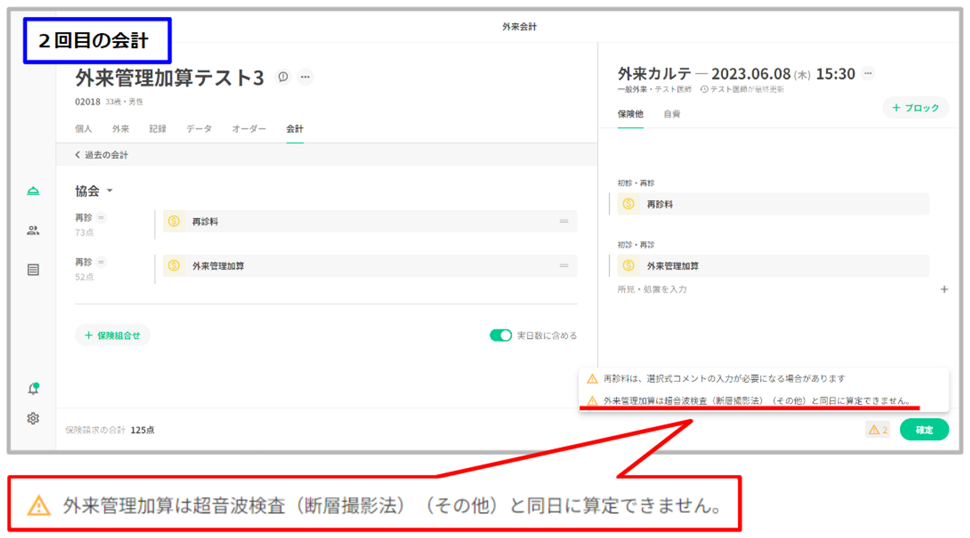Open the notifications bell icon
This screenshot has width=970, height=538.
33,389
